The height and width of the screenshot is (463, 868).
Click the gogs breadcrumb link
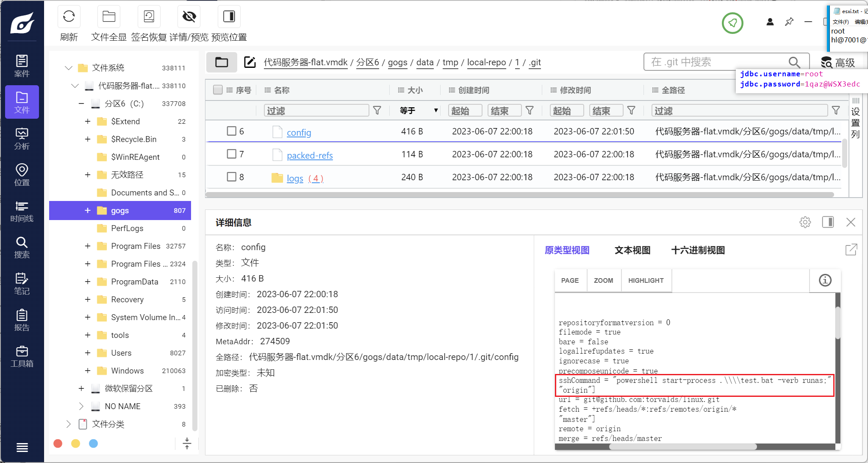(x=397, y=62)
